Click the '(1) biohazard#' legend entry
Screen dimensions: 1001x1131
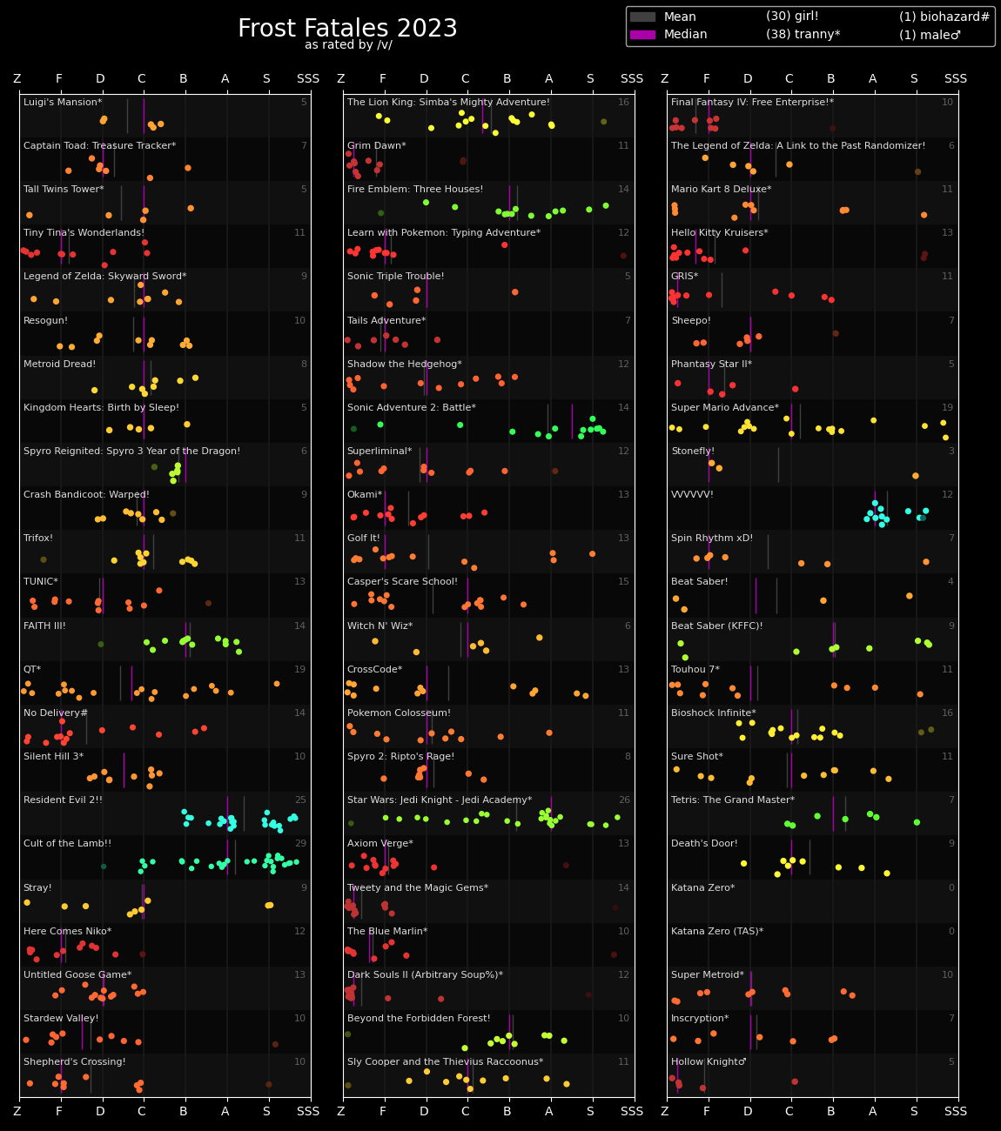(944, 17)
